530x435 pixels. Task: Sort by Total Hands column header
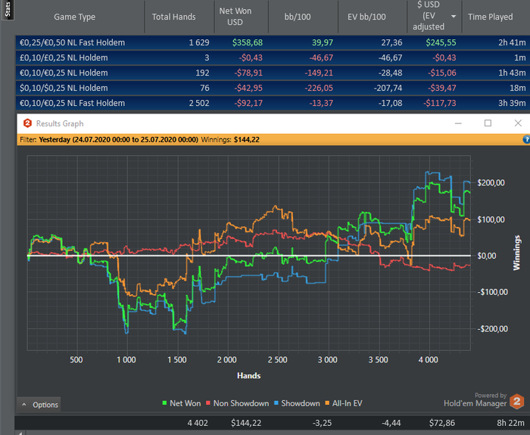tap(173, 17)
